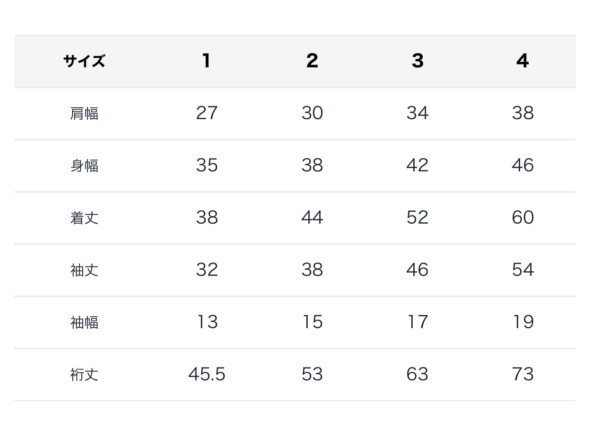Click the サイズ header cell
This screenshot has width=590, height=435.
click(x=84, y=61)
